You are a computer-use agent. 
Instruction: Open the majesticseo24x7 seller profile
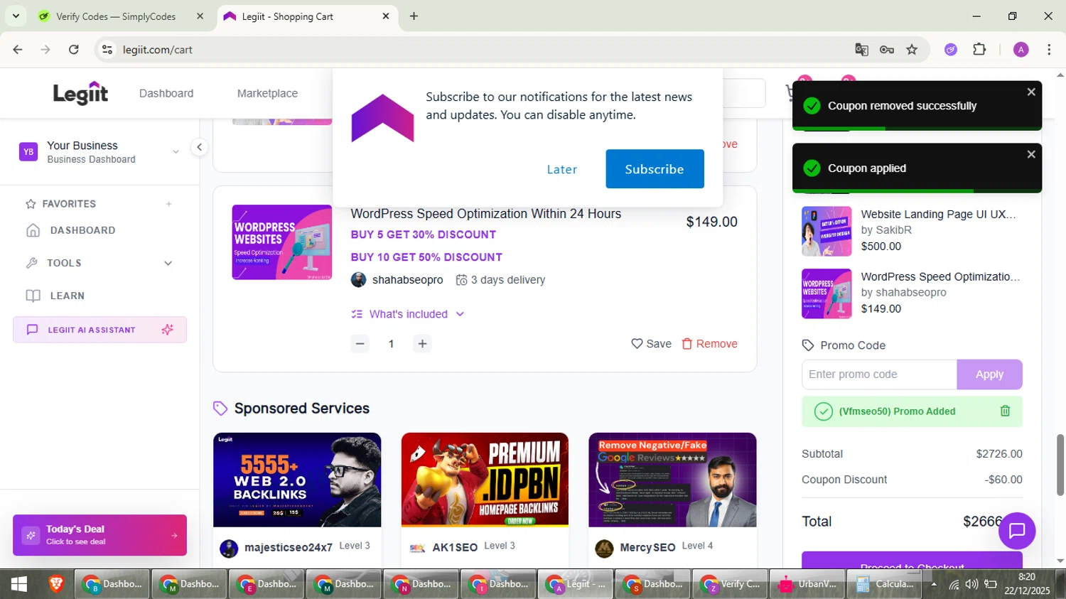pyautogui.click(x=288, y=548)
